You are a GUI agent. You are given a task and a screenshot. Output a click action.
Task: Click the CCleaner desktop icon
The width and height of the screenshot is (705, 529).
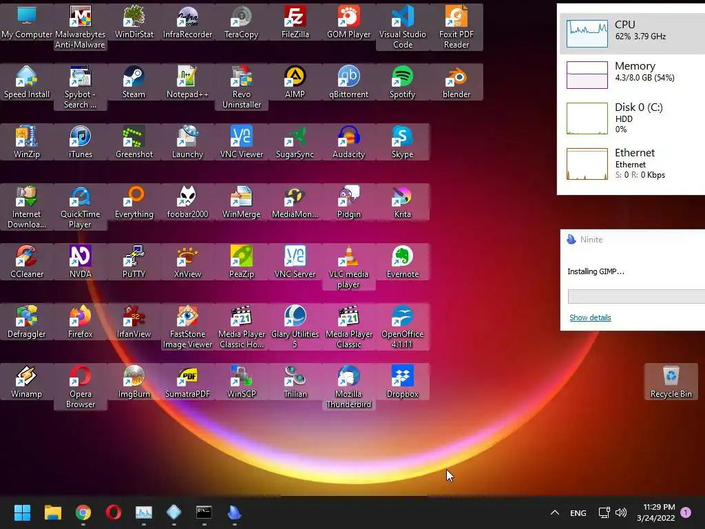click(27, 261)
